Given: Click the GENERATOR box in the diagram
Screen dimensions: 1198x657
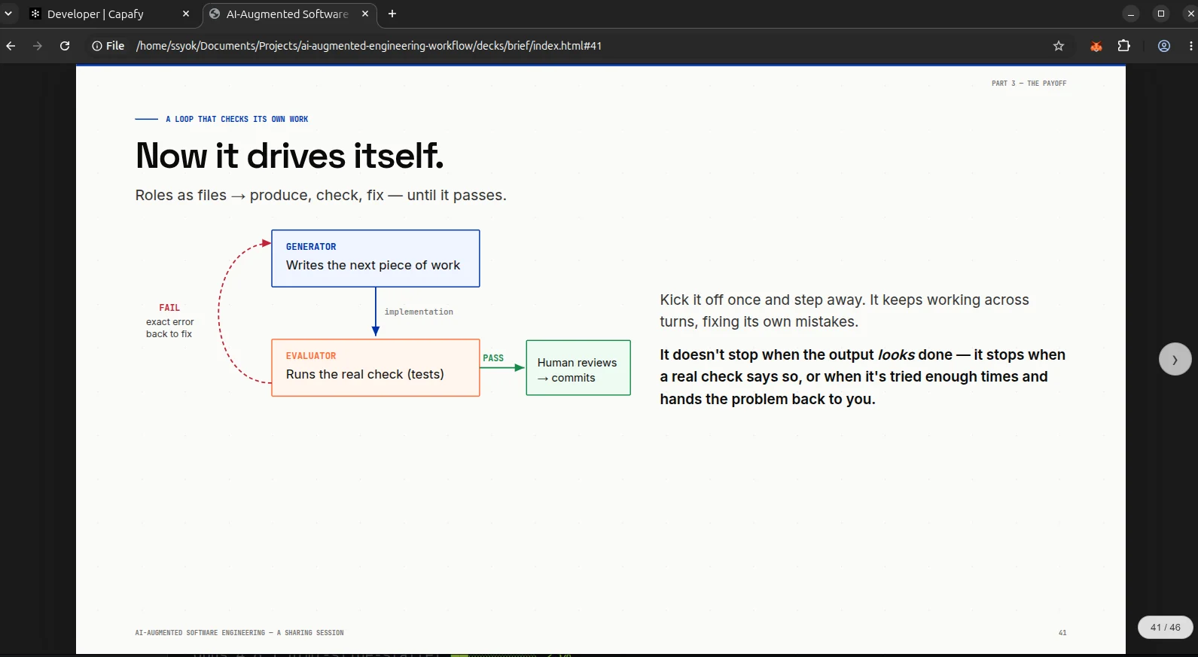Looking at the screenshot, I should [376, 258].
